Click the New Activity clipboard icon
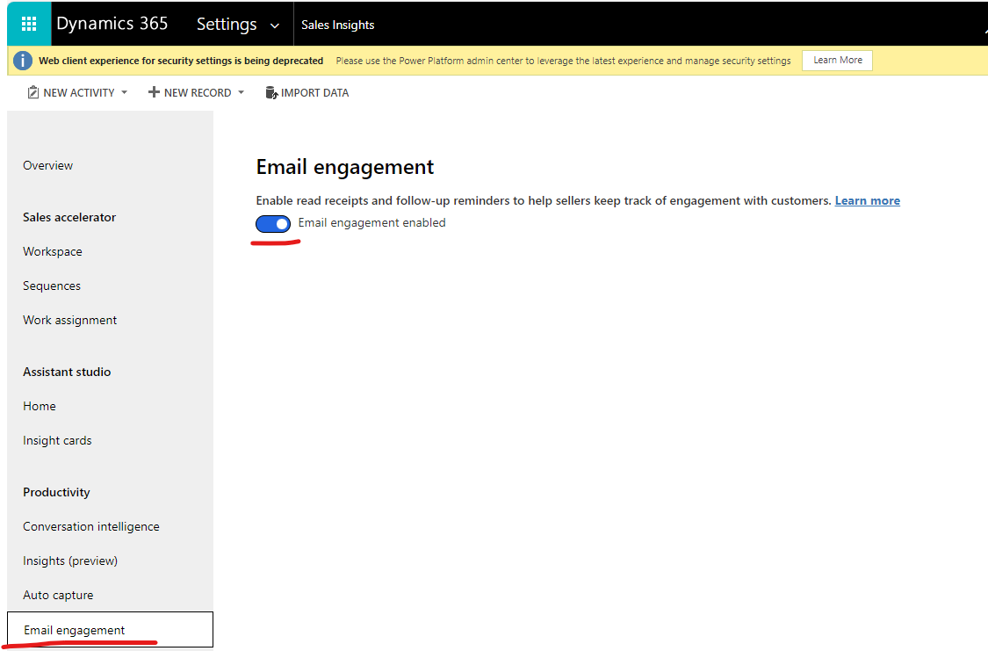Screen dimensions: 988x651 click(x=32, y=92)
